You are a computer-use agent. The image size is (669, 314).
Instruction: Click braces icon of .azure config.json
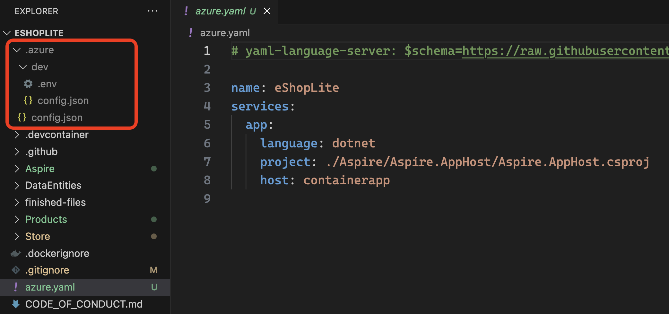[x=22, y=118]
